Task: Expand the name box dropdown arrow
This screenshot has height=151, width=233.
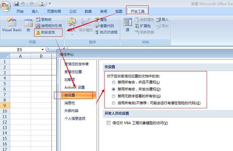Action: click(x=43, y=50)
